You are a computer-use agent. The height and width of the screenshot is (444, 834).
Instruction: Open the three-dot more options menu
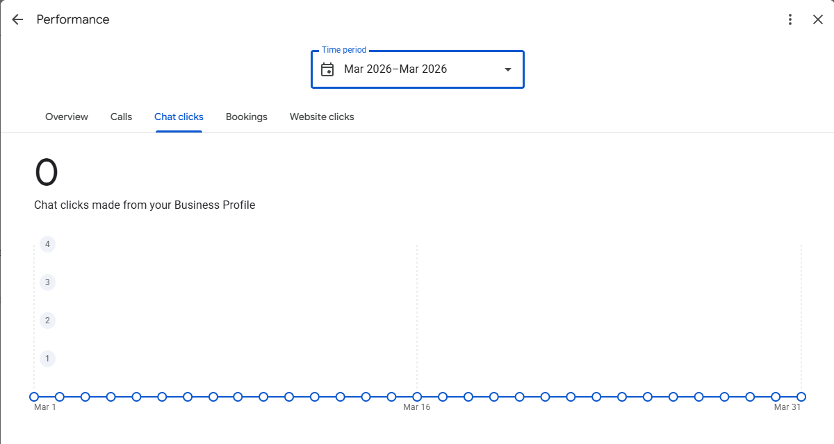[x=790, y=19]
